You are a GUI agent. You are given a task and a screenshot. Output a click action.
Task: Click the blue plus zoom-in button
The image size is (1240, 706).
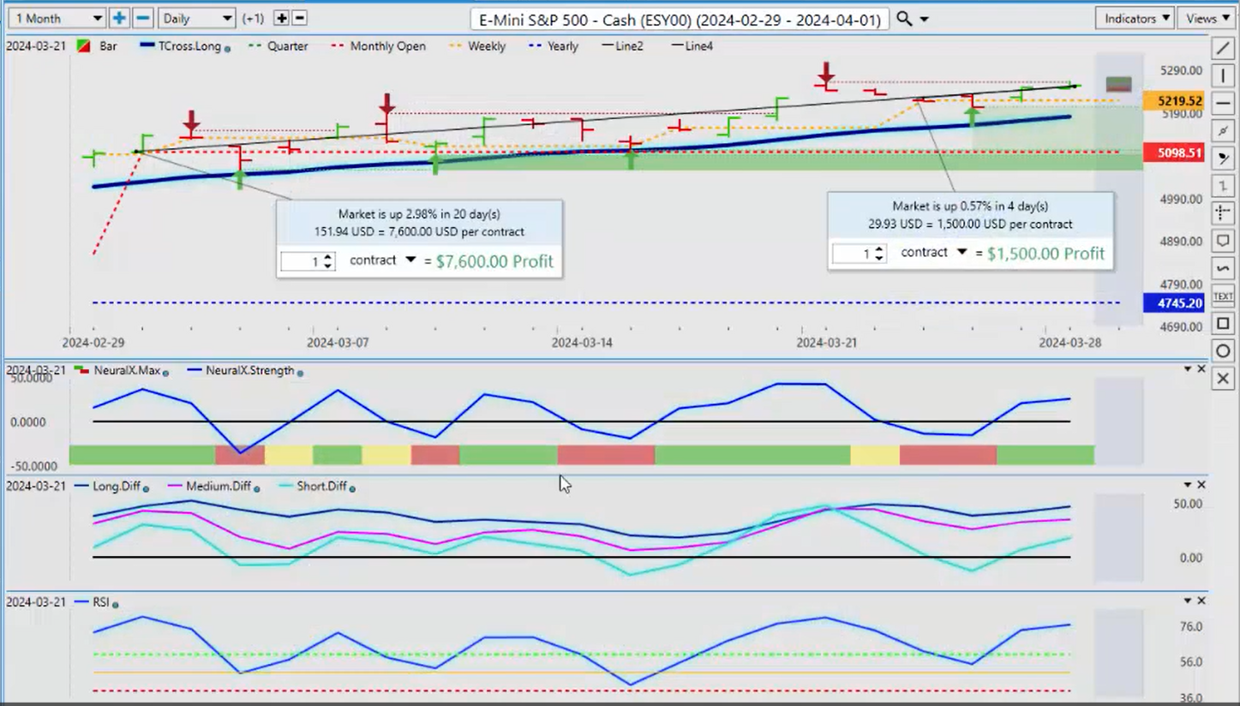(x=119, y=18)
